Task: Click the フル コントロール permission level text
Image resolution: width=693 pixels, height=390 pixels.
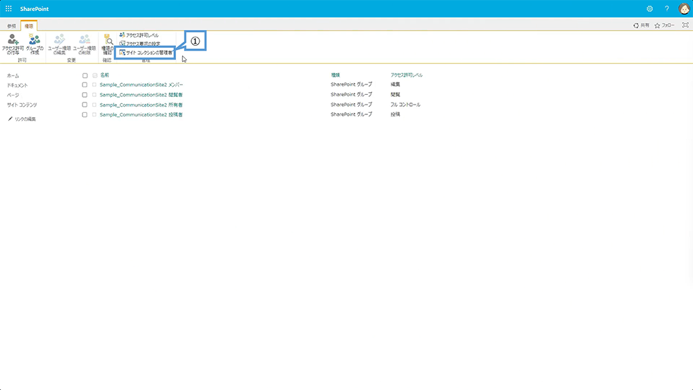Action: tap(405, 105)
